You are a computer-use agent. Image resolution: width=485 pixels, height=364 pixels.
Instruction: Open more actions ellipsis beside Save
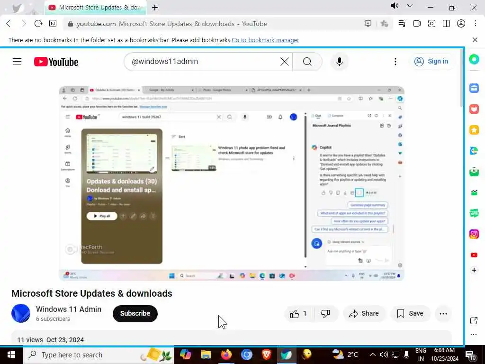tap(443, 314)
